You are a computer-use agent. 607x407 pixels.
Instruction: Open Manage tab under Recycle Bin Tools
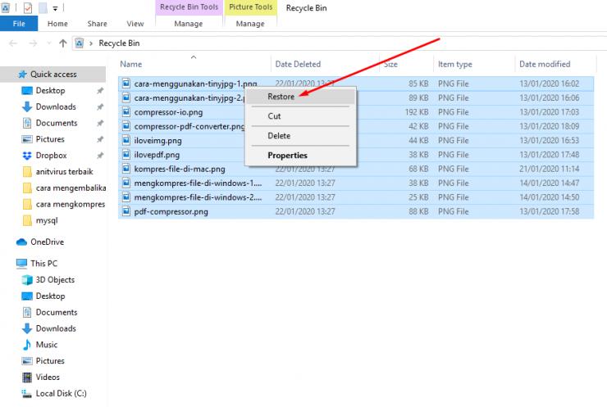coord(189,24)
